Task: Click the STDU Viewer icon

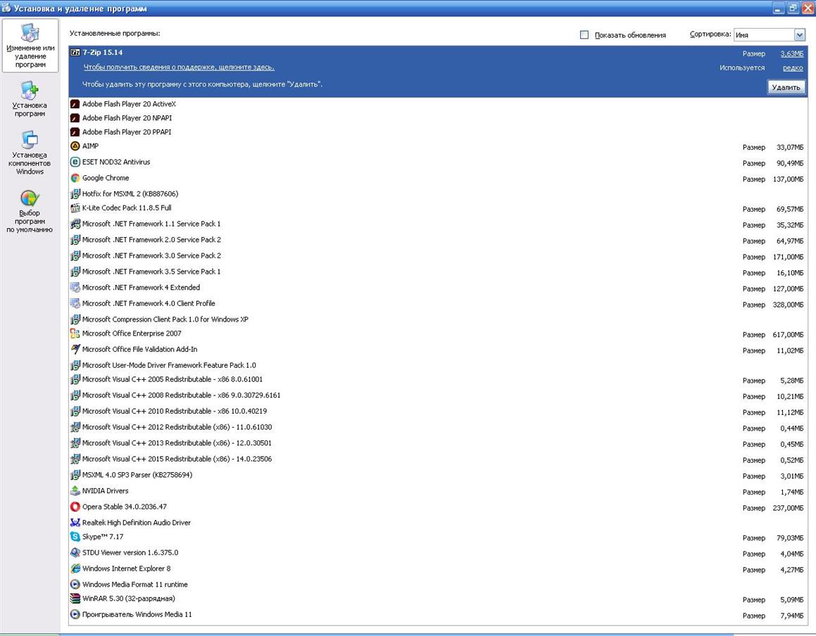Action: coord(75,553)
